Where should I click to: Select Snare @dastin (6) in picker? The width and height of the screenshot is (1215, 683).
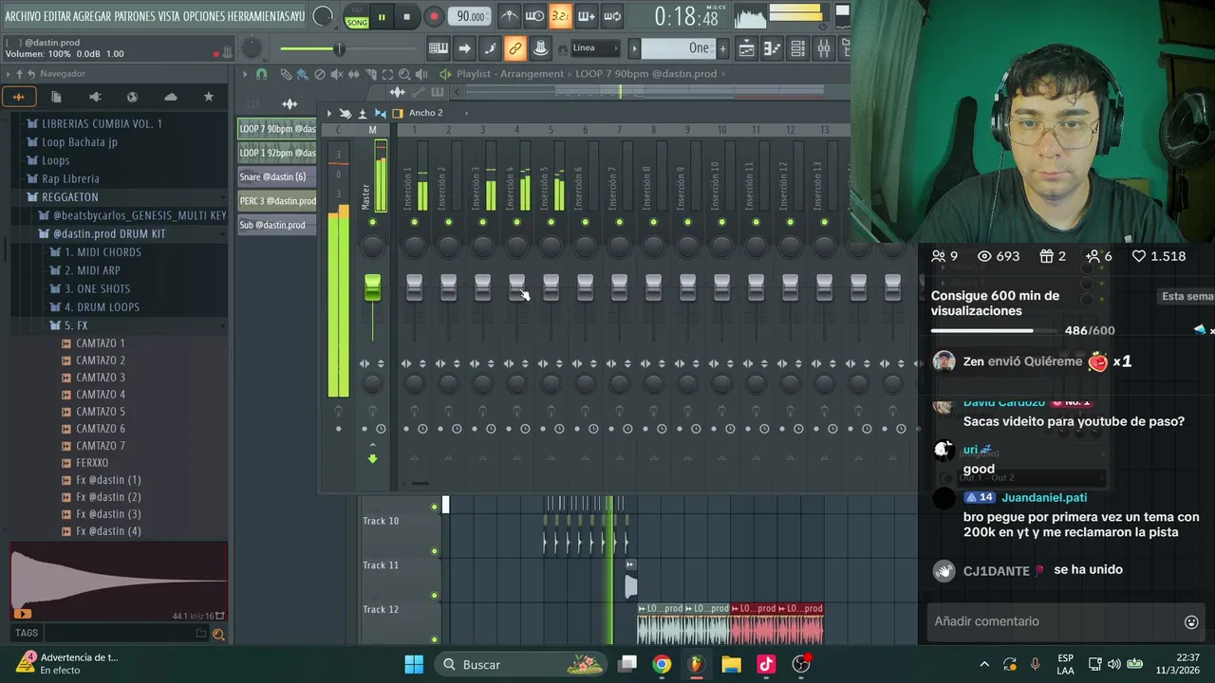coord(276,177)
